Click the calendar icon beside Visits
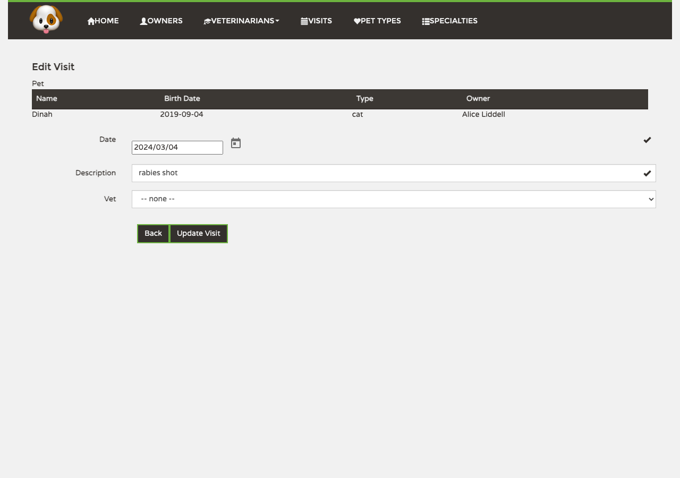The width and height of the screenshot is (680, 478). [x=304, y=21]
